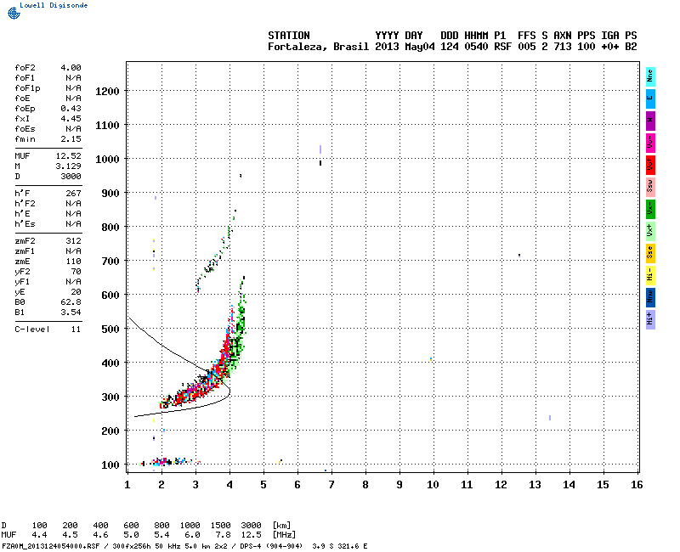Click the foEp value 0.43
The image size is (680, 552).
[x=71, y=109]
